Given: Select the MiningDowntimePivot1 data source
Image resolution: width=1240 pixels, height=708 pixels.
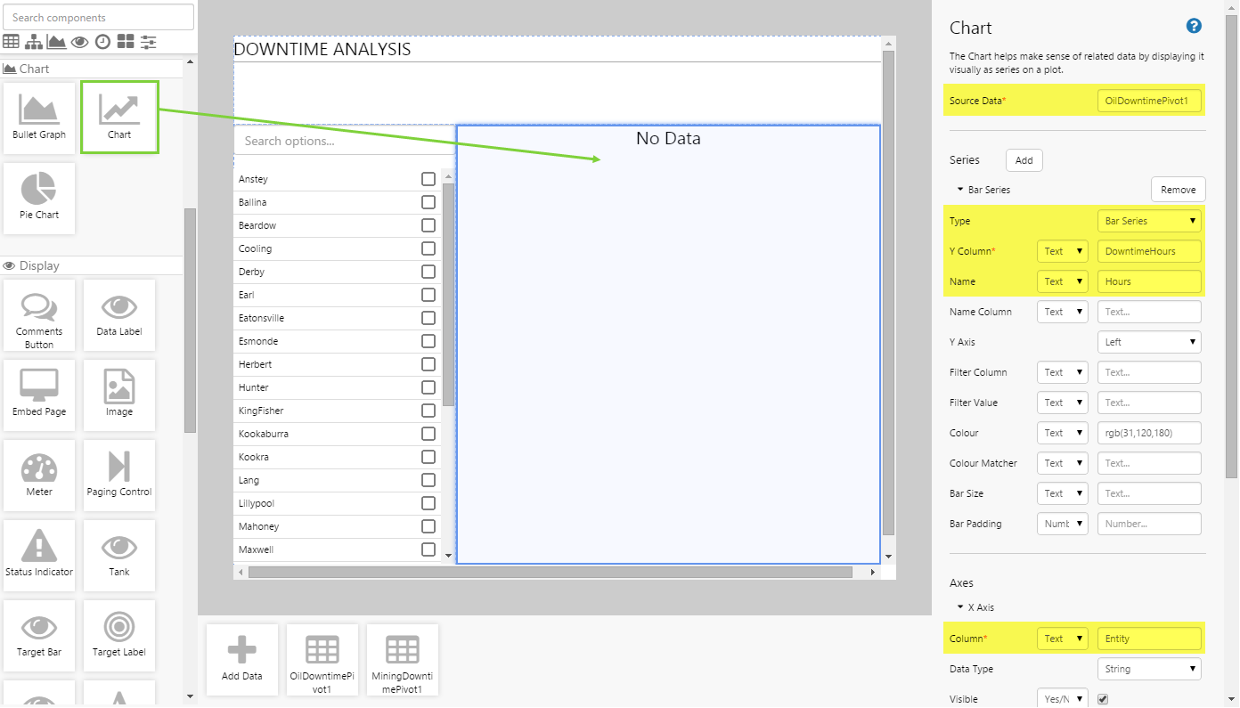Looking at the screenshot, I should point(402,659).
